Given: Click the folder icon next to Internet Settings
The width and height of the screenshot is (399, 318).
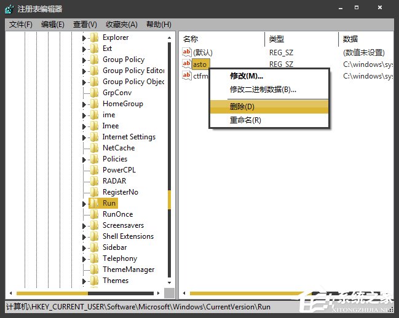Looking at the screenshot, I should (94, 137).
